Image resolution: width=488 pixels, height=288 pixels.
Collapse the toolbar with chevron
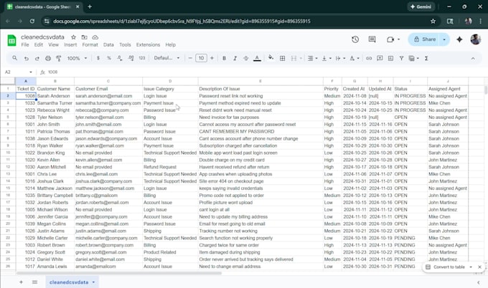(473, 58)
